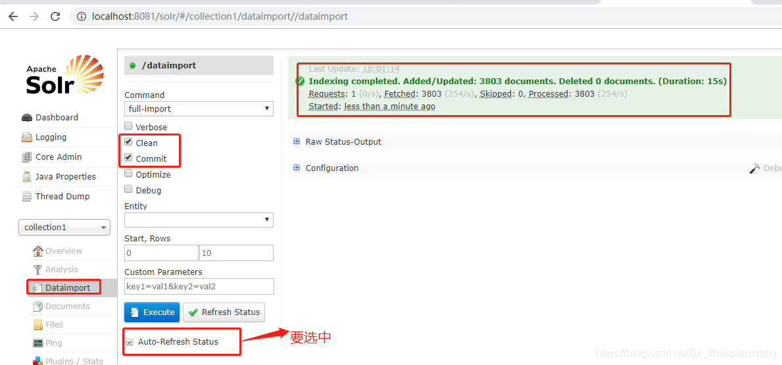Image resolution: width=782 pixels, height=365 pixels.
Task: Click the Core Admin icon
Action: point(27,157)
